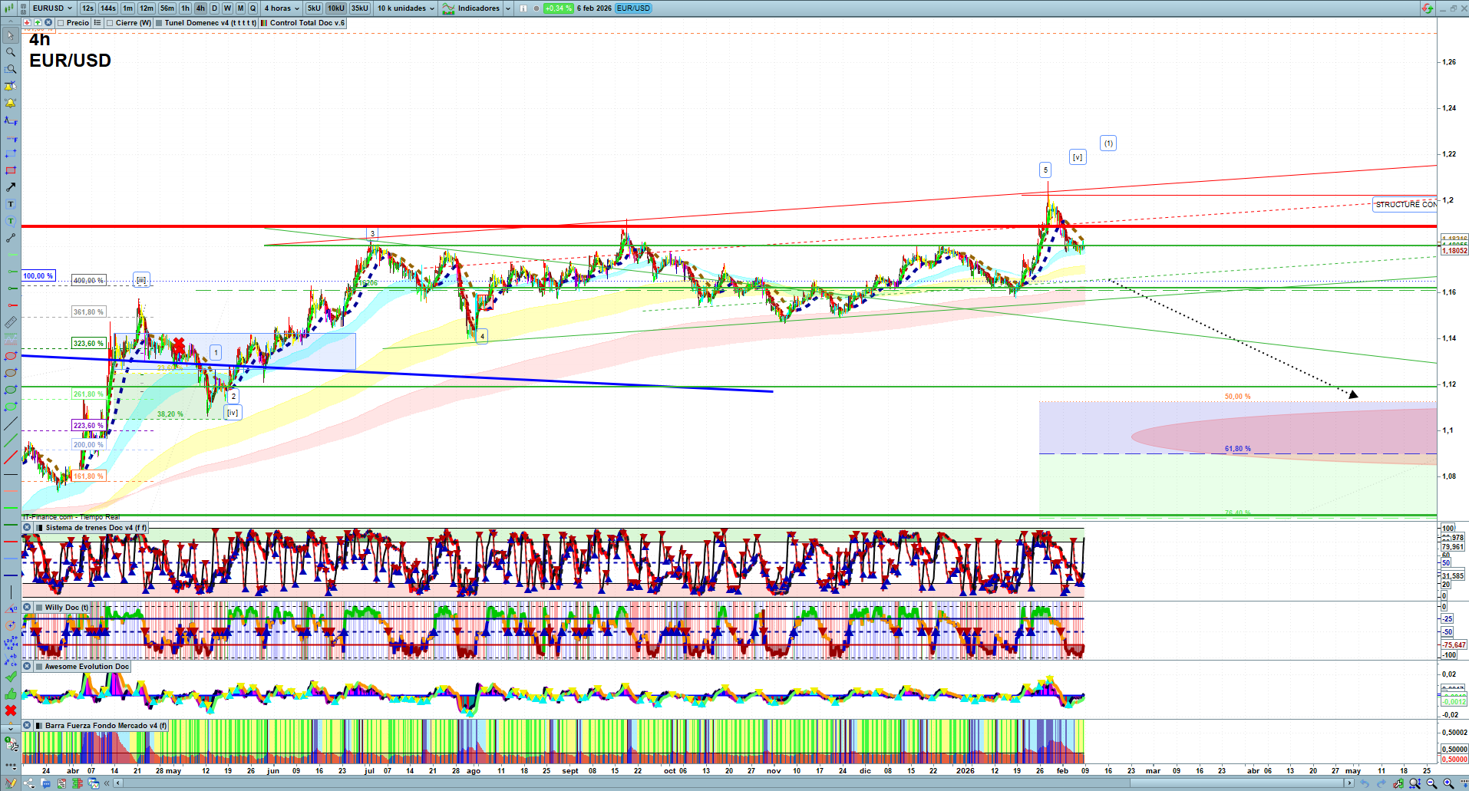The width and height of the screenshot is (1469, 791).
Task: Toggle Tunel Domenec v4 indicator box
Action: (159, 23)
